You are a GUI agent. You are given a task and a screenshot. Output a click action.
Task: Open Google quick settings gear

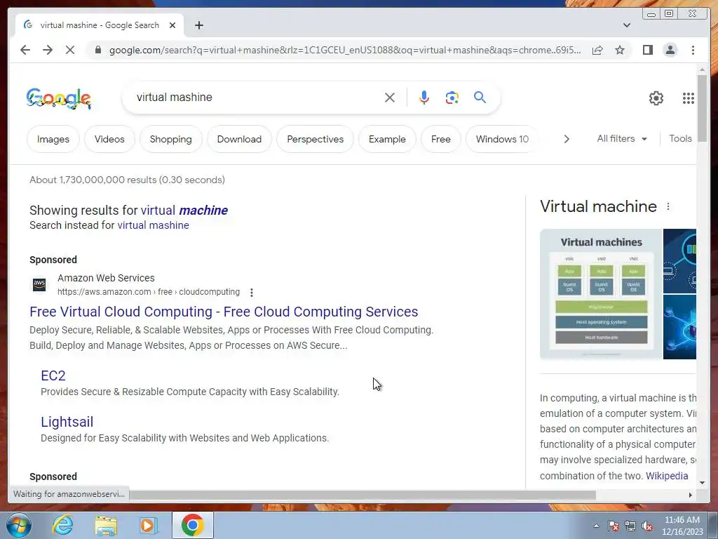pyautogui.click(x=656, y=98)
